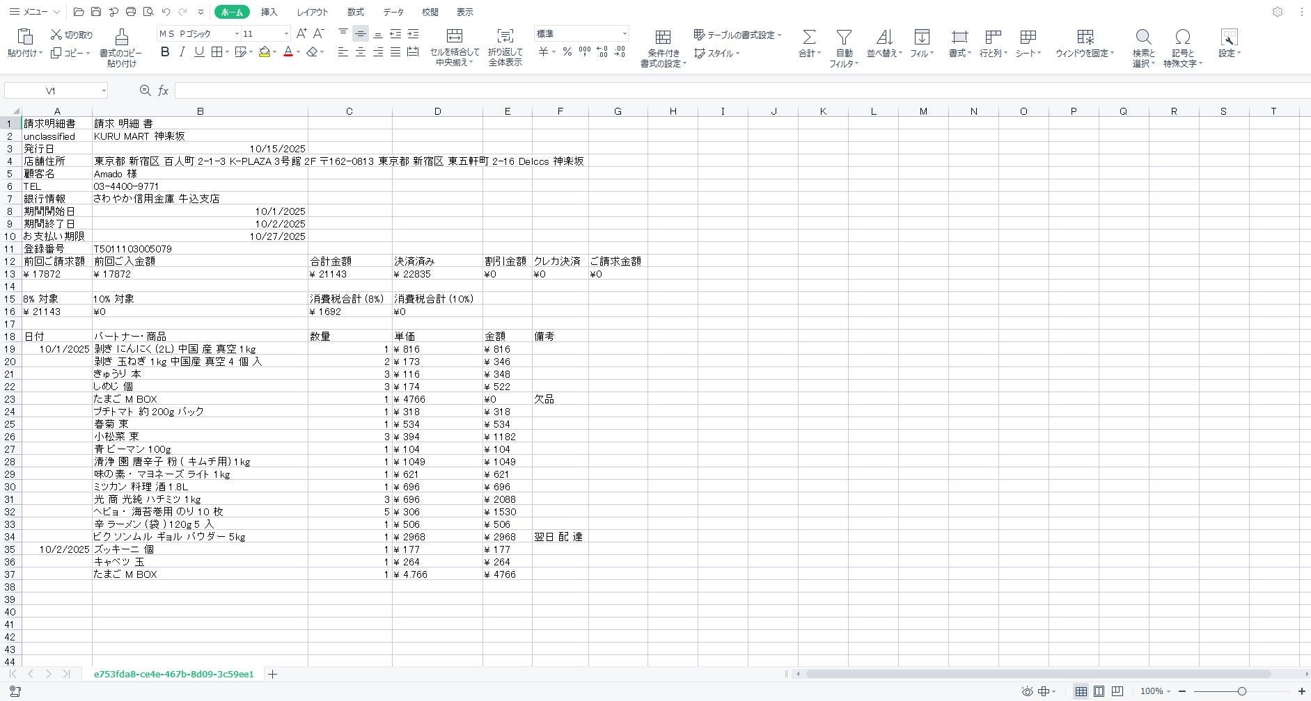Expand merge and center dropdown セルを結合して中央揃え
This screenshot has width=1311, height=701.
point(471,63)
